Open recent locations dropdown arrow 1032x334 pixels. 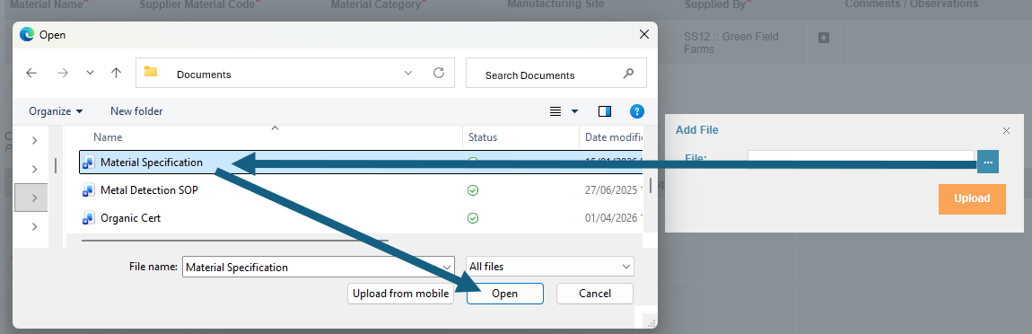91,73
